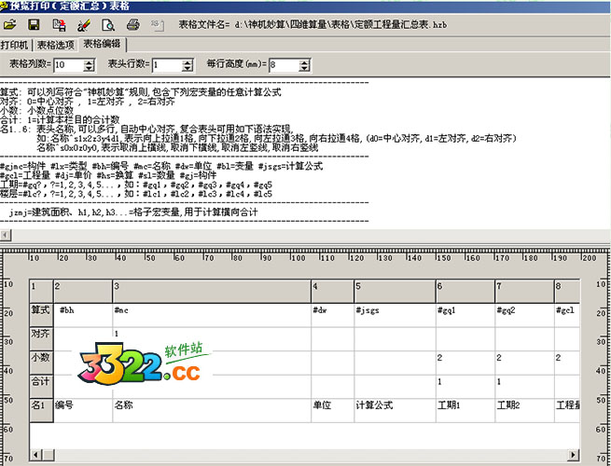
Task: Select column header 4 in the table
Action: [x=333, y=291]
